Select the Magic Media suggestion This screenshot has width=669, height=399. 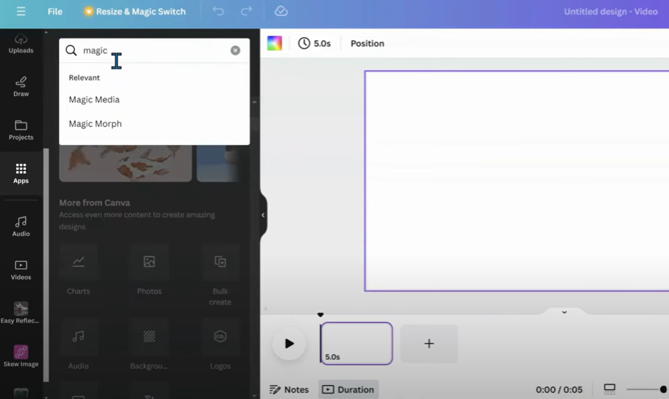pyautogui.click(x=94, y=99)
